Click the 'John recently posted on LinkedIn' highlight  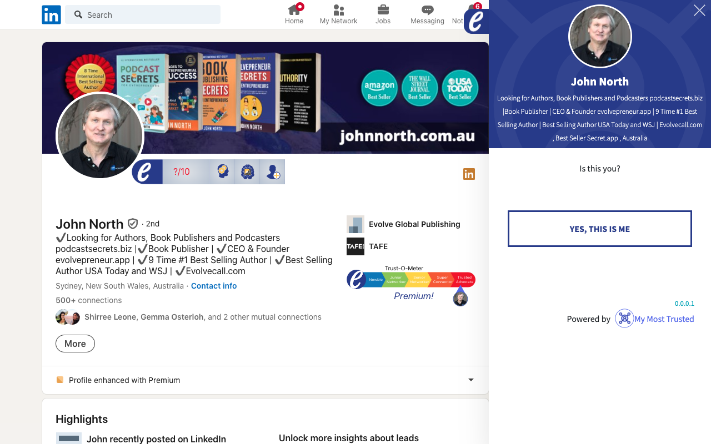[x=156, y=439]
